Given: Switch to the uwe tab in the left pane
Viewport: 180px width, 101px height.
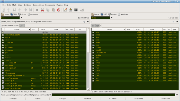Looking at the screenshot, I should click(22, 26).
